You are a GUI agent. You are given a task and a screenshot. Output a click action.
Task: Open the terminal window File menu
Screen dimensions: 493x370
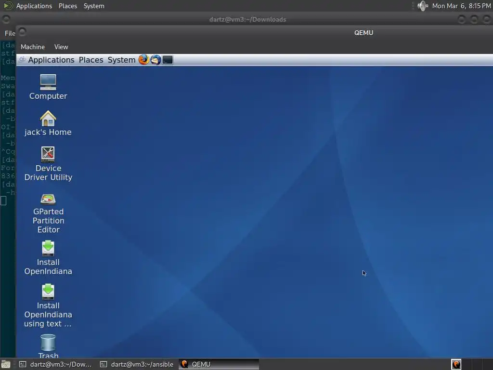point(10,33)
